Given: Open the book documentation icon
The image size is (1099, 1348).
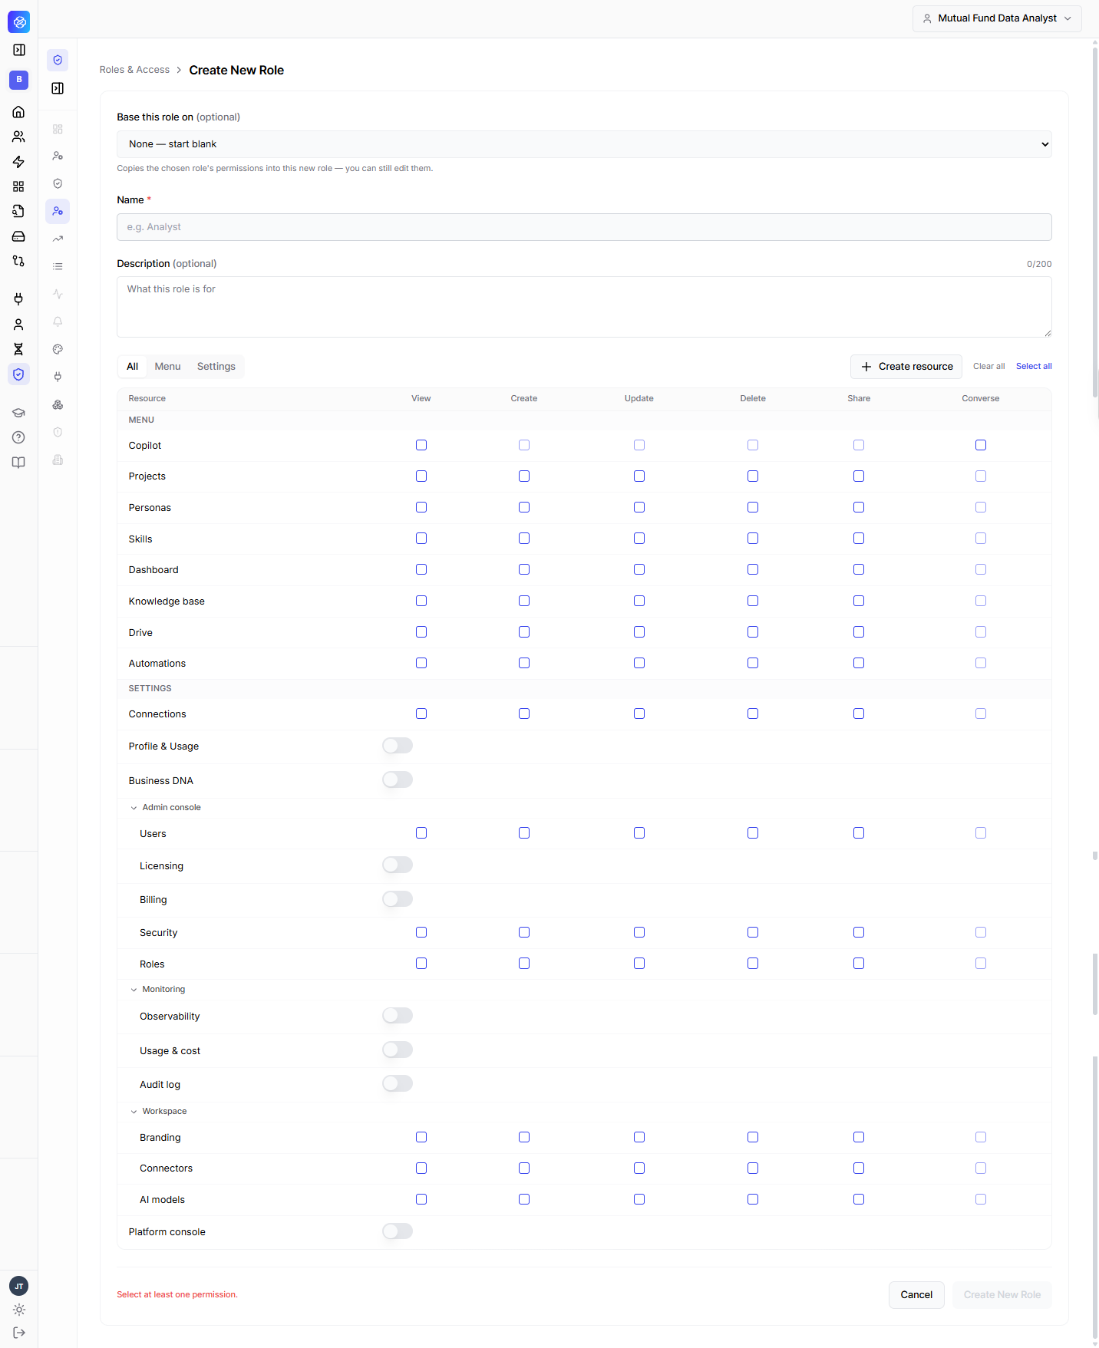Looking at the screenshot, I should (x=19, y=463).
